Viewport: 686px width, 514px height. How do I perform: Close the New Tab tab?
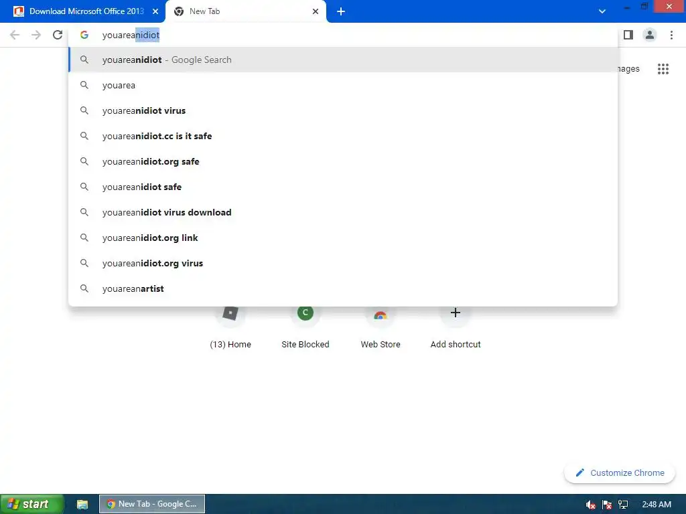click(x=316, y=11)
